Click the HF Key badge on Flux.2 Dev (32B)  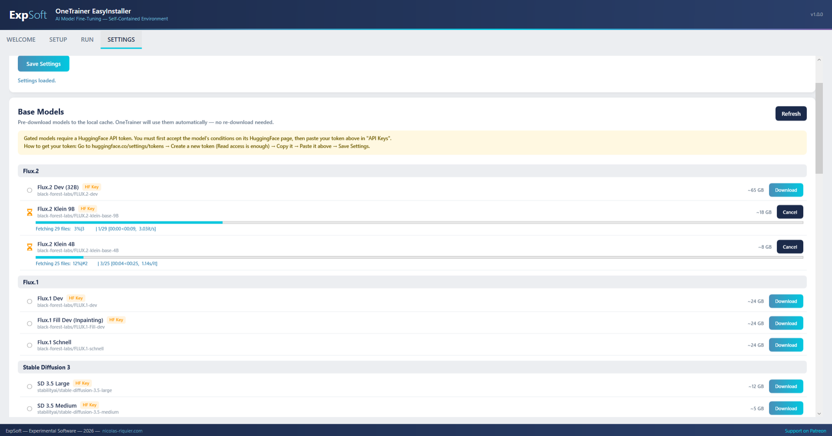92,187
